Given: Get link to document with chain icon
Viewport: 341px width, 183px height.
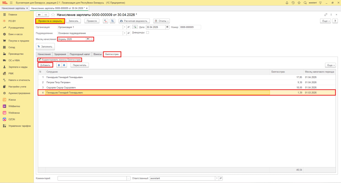Looking at the screenshot, I should 326,15.
